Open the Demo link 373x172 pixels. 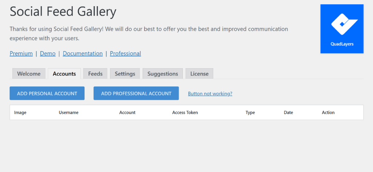48,54
